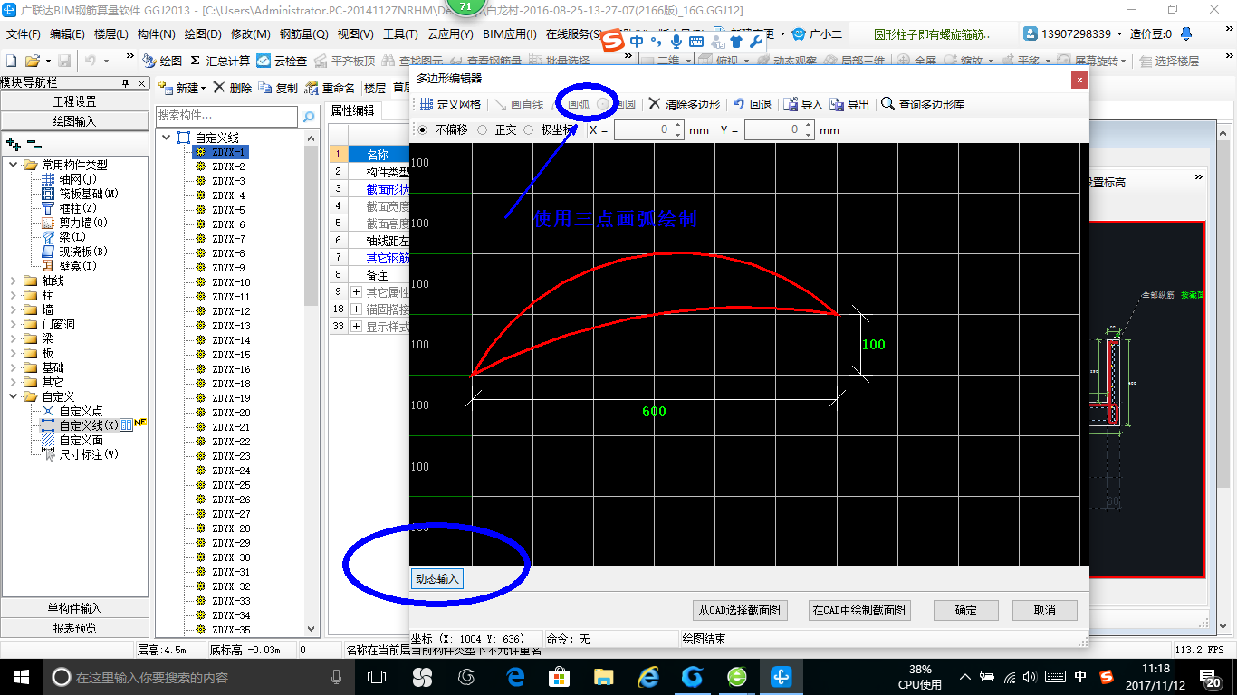Click the 绘图 draw tool icon
Screen dimensions: 1237x695
coord(163,61)
